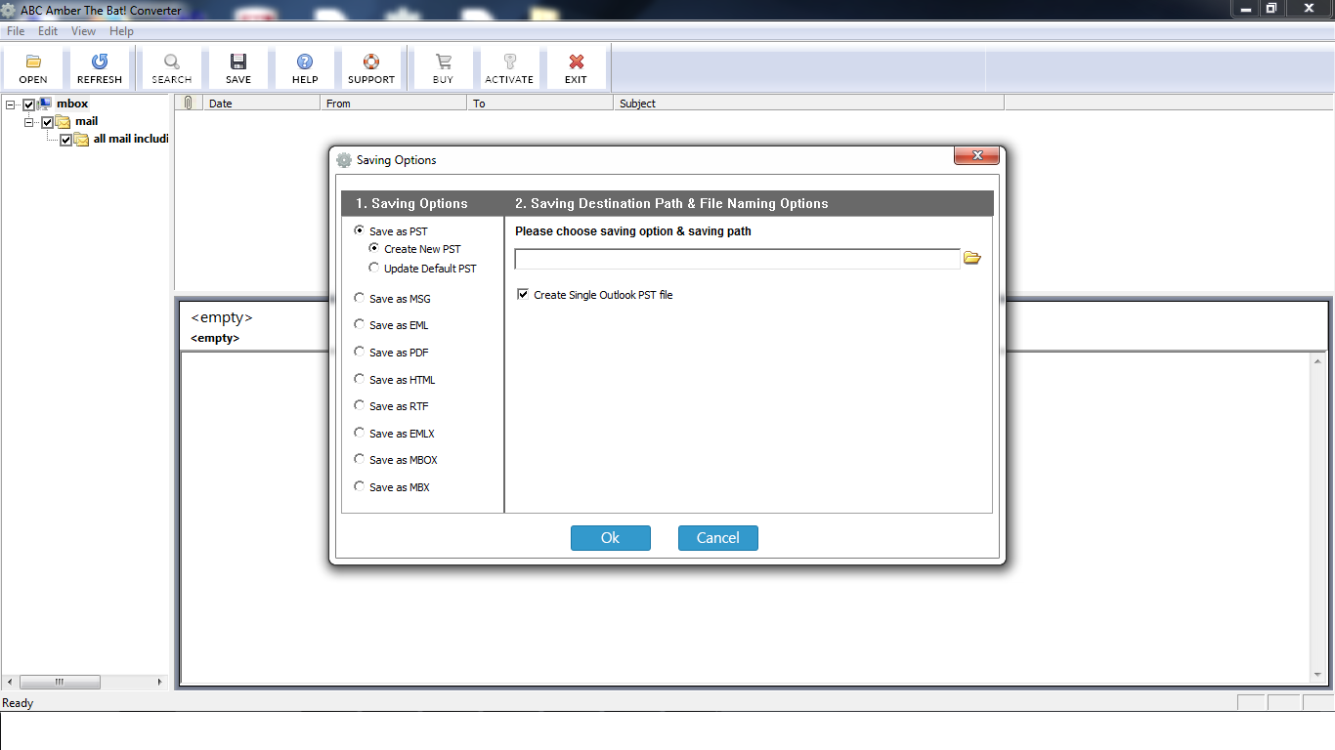1335x750 pixels.
Task: Click the OPEN toolbar icon
Action: [33, 62]
